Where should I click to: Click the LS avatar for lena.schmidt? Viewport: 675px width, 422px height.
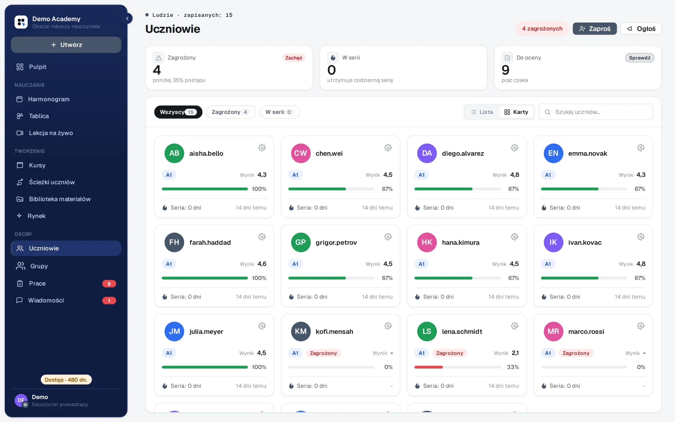point(427,331)
